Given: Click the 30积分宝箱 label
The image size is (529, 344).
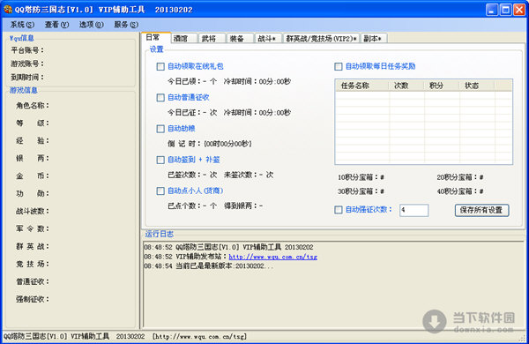Looking at the screenshot, I should tap(361, 191).
